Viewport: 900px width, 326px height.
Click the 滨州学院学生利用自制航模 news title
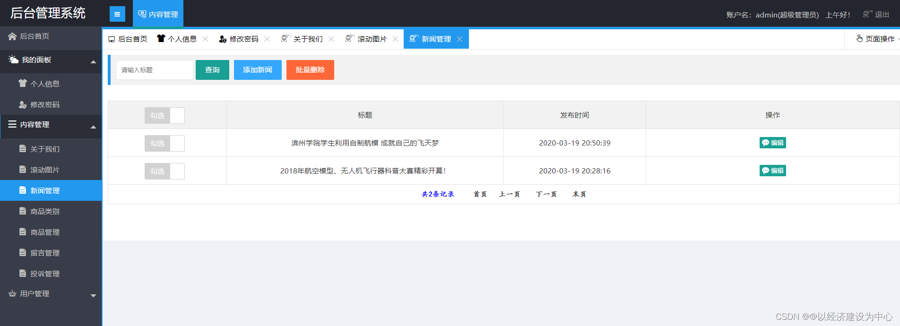coord(365,143)
